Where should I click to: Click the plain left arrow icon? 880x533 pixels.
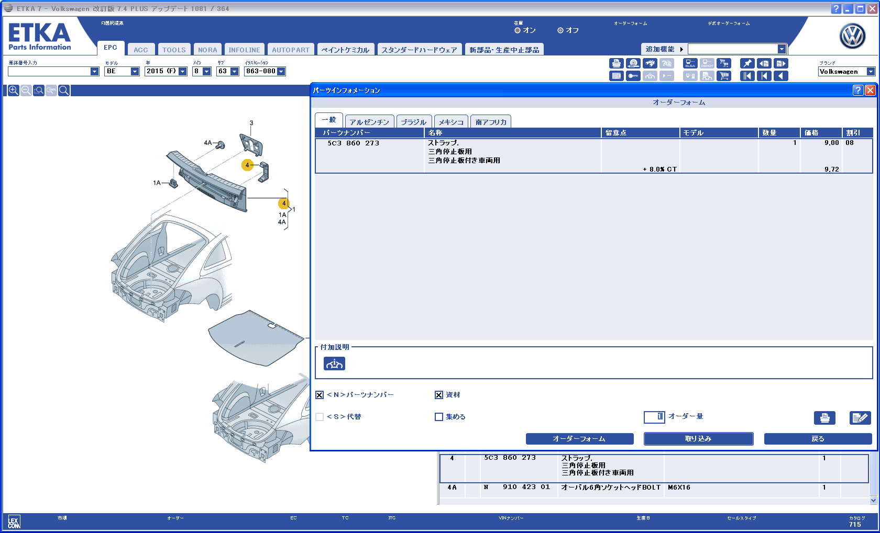tap(781, 76)
